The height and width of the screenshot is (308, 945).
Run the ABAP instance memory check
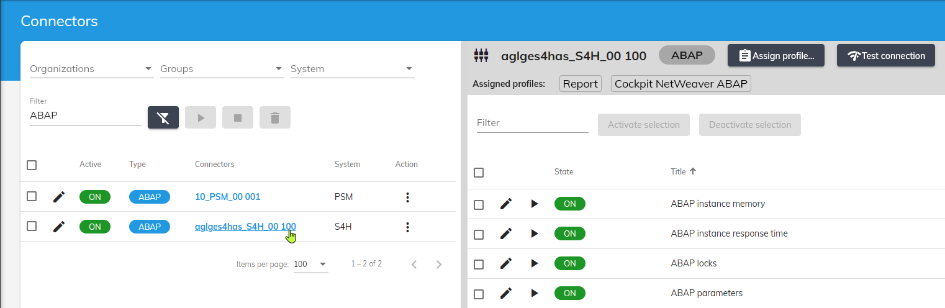[535, 204]
